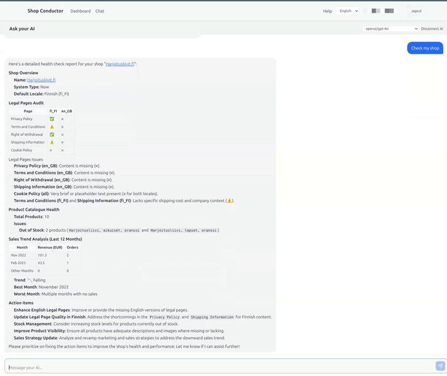Click the warning icon for Terms and Conditions

[52, 126]
